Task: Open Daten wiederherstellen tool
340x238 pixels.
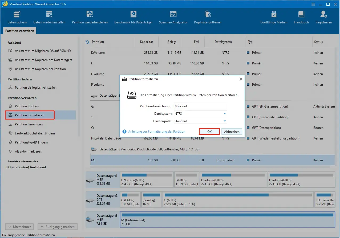Action: 49,18
